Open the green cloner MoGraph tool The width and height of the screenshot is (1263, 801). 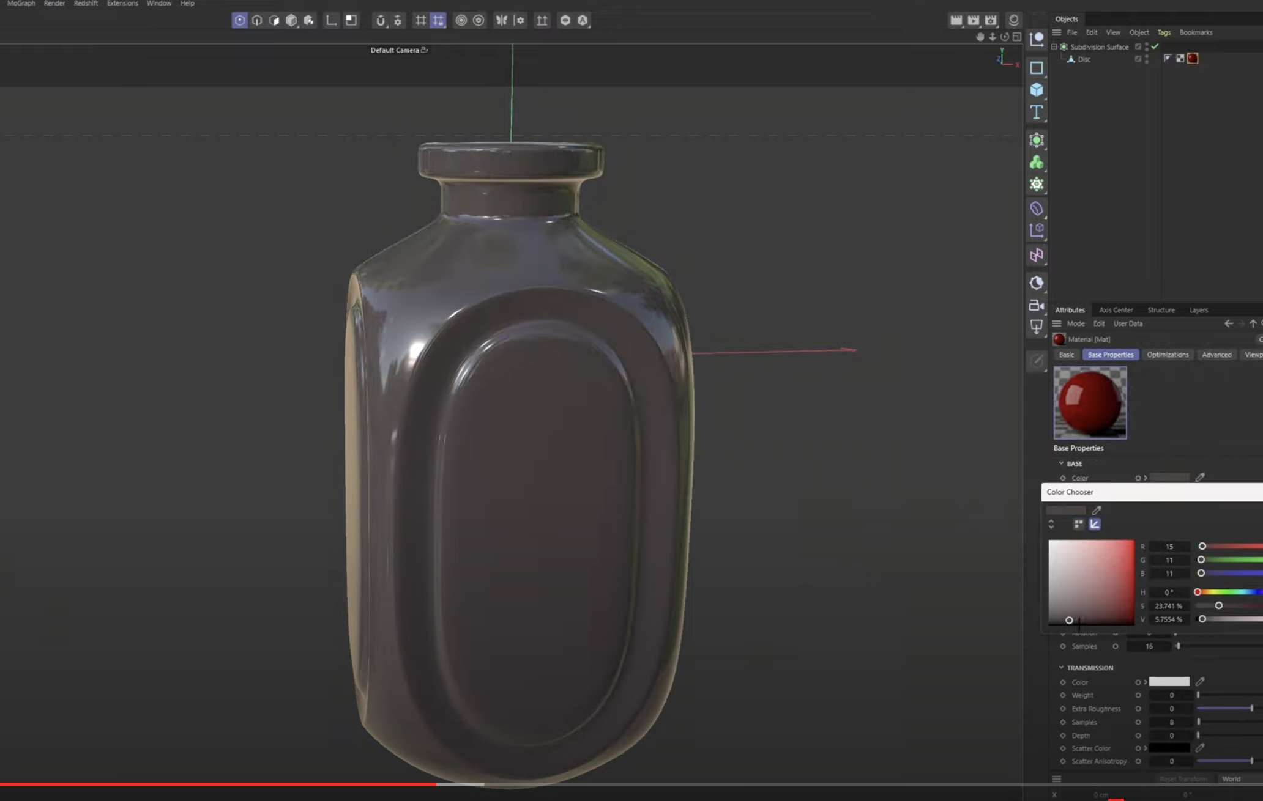click(1036, 162)
